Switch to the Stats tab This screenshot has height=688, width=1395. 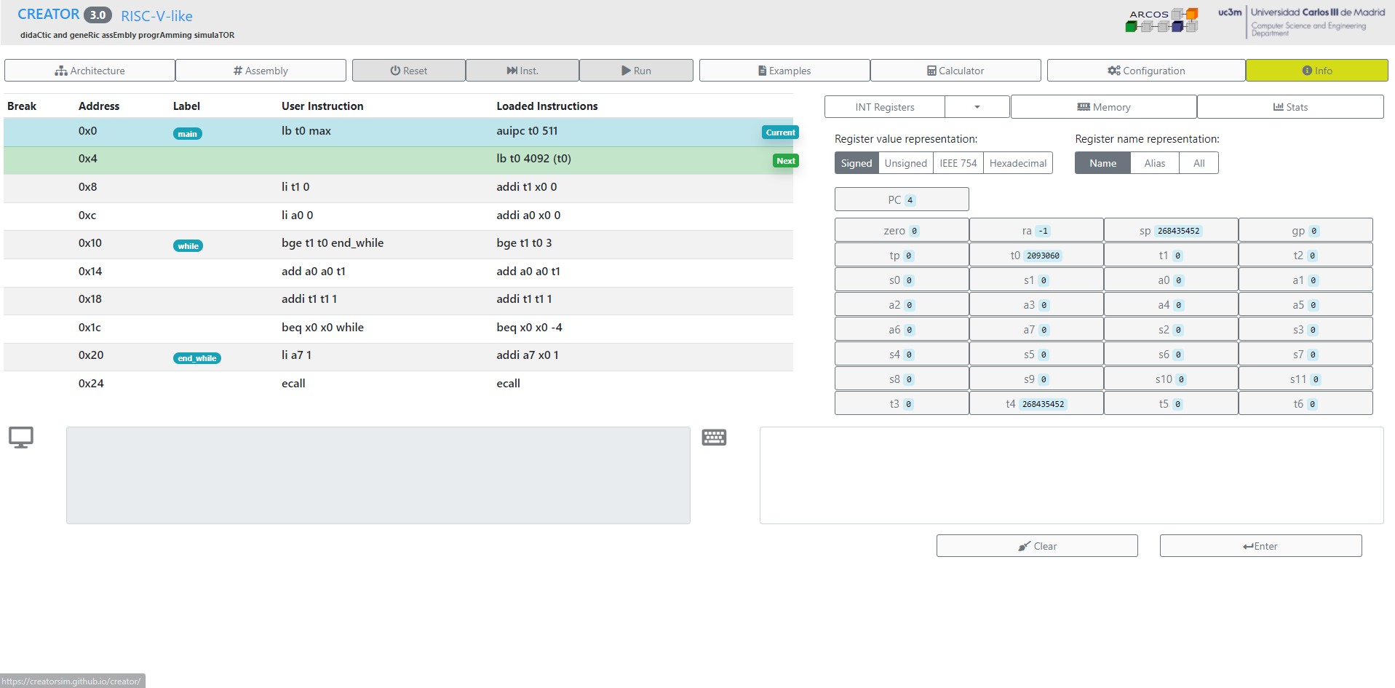click(1289, 107)
